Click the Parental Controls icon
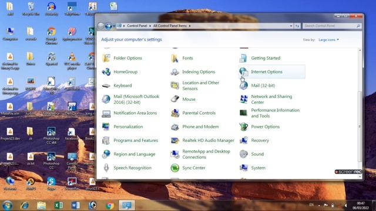Viewport: 376px width, 211px height. 175,113
